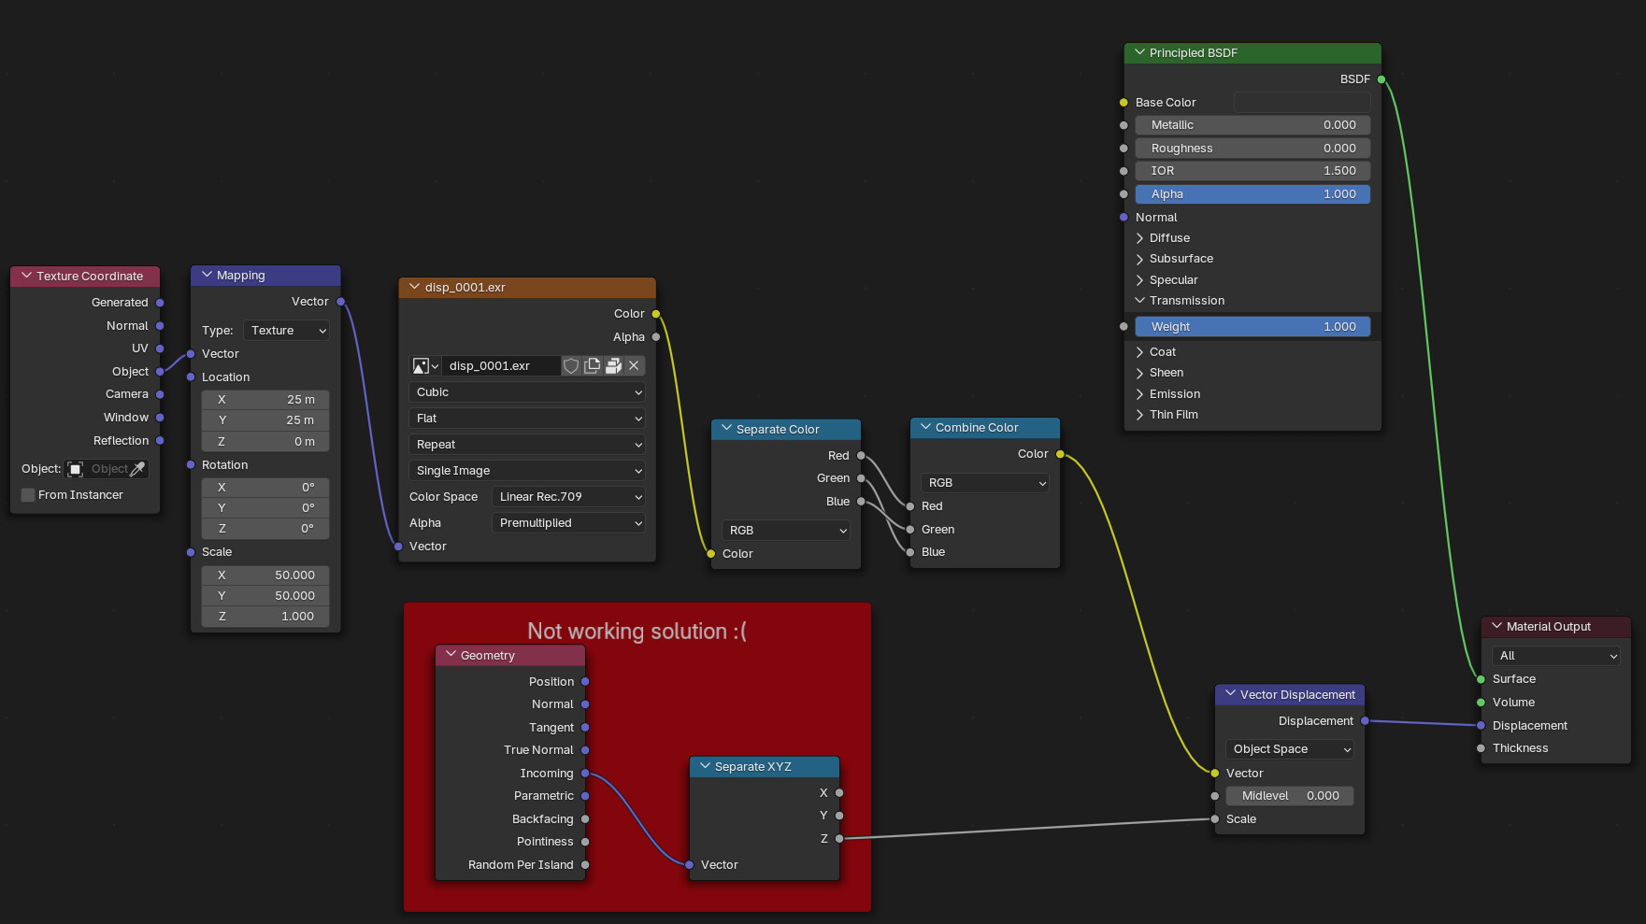Click the Object eyedropper picker icon
1646x924 pixels.
(137, 469)
